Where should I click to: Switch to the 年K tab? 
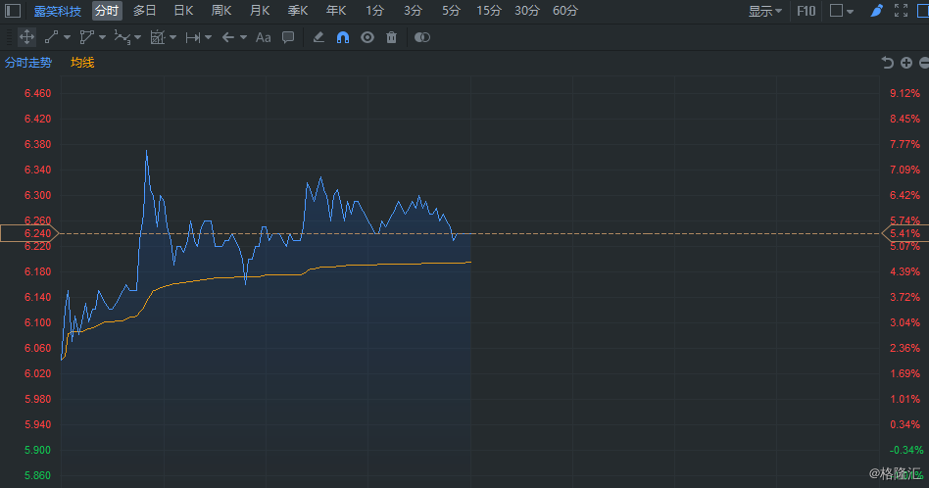(x=336, y=11)
